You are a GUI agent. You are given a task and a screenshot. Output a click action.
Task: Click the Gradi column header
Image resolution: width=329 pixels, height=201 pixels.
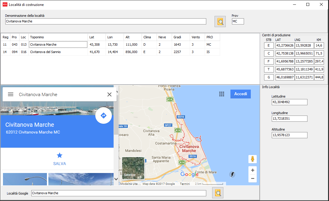(x=181, y=37)
